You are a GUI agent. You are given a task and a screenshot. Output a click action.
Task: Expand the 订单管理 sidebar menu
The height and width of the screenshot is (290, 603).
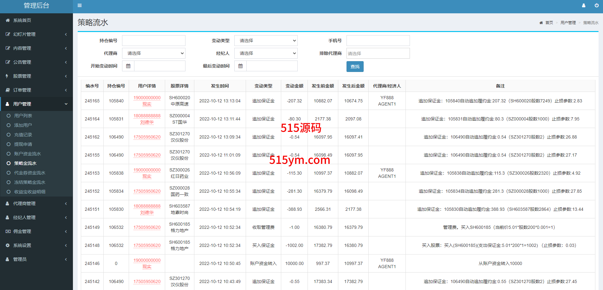(x=36, y=90)
